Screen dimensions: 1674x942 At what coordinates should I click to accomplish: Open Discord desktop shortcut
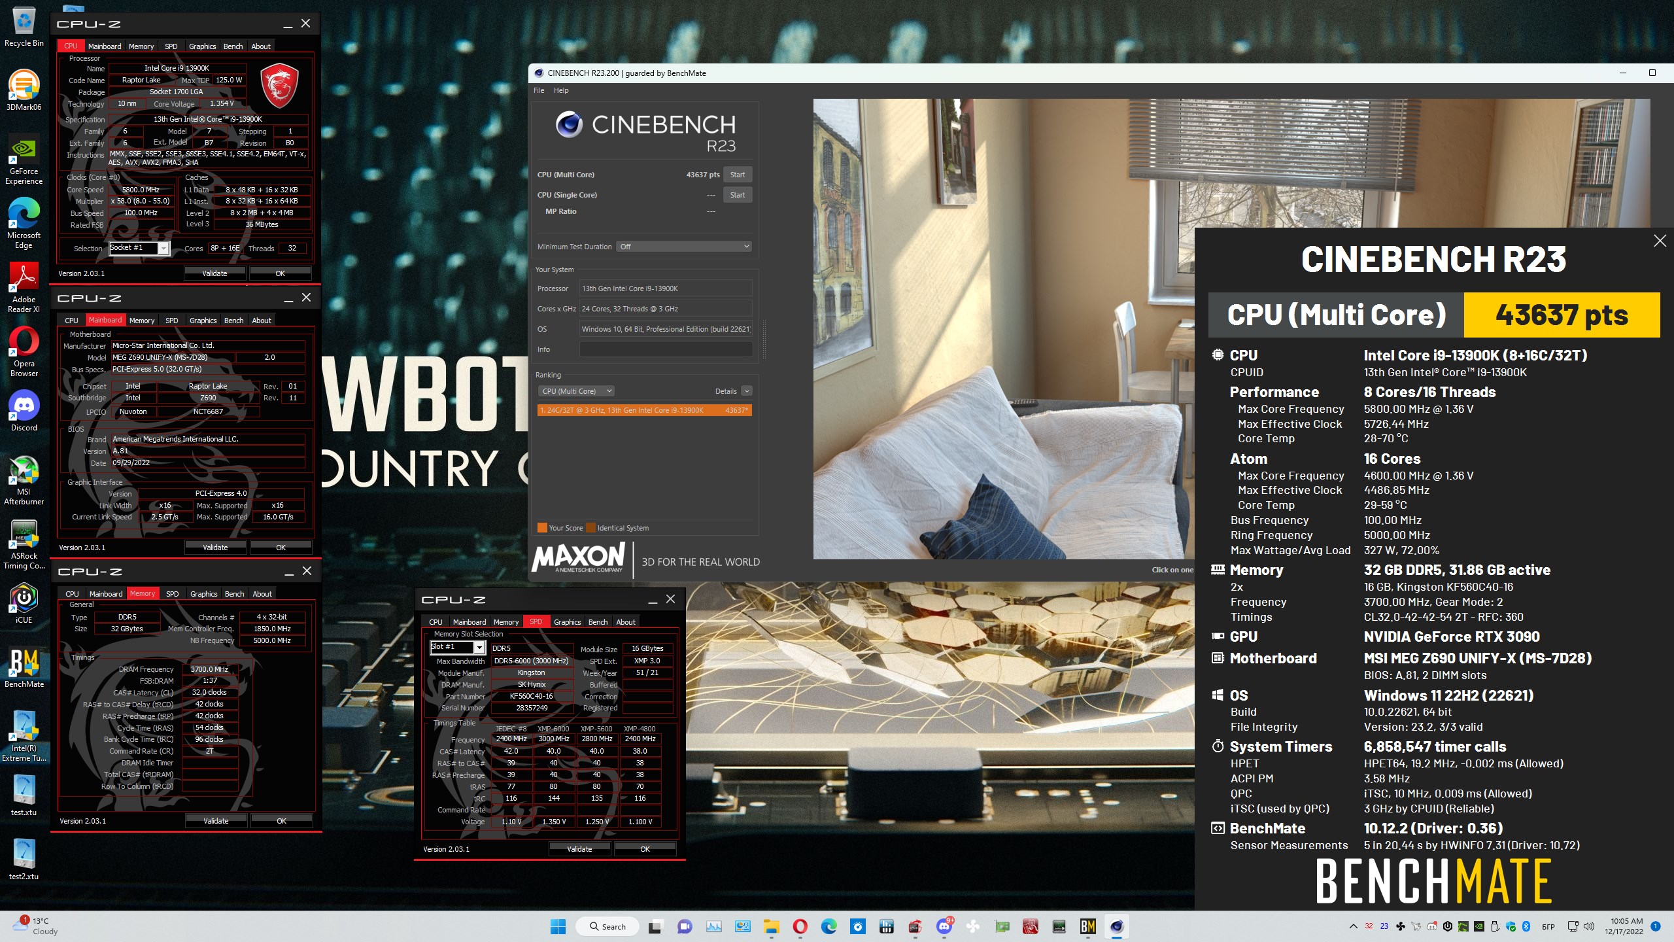(x=24, y=411)
